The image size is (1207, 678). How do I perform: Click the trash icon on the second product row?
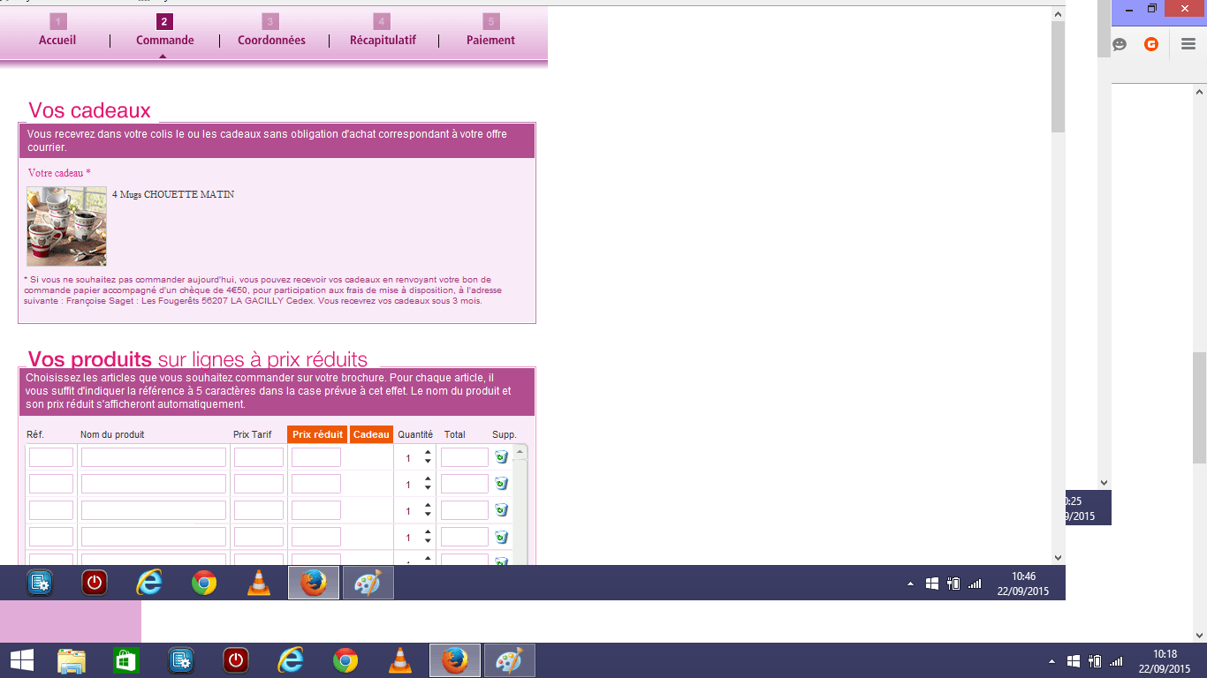click(501, 484)
